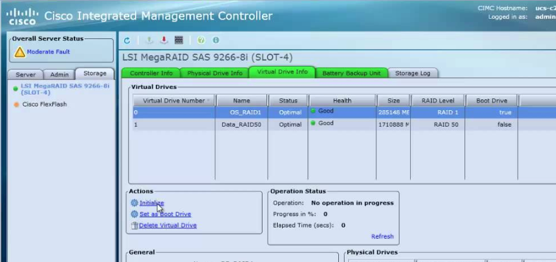Screen dimensions: 556x262
Task: Click Good health cell for Data_RAID50
Action: click(342, 125)
